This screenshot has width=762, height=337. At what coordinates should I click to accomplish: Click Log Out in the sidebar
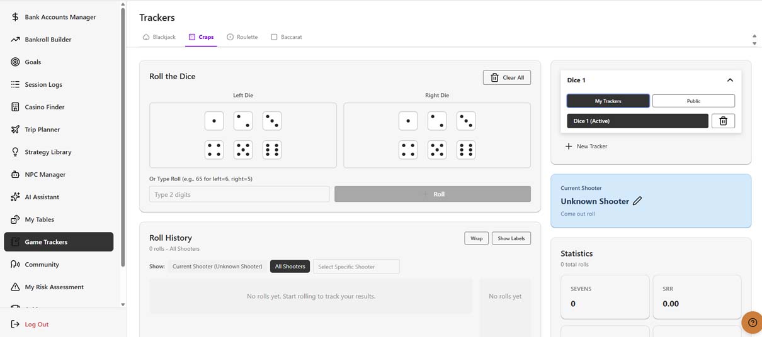point(37,324)
